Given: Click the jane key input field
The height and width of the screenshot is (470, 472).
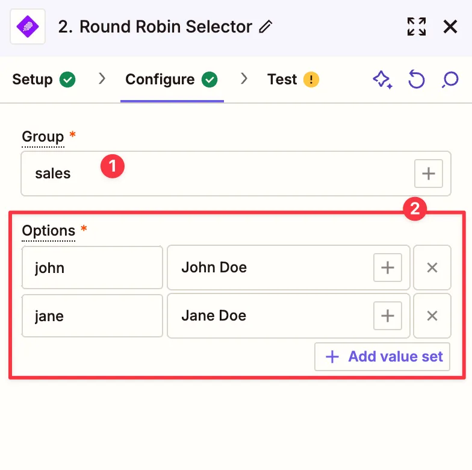Looking at the screenshot, I should tap(92, 316).
